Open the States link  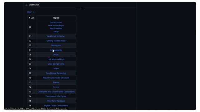[x=56, y=68]
